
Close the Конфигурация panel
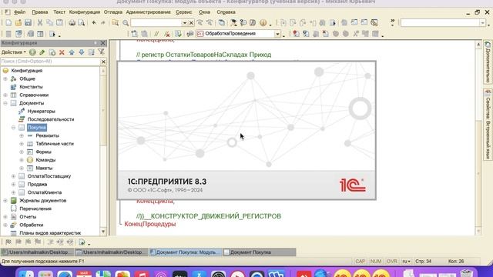click(x=102, y=43)
